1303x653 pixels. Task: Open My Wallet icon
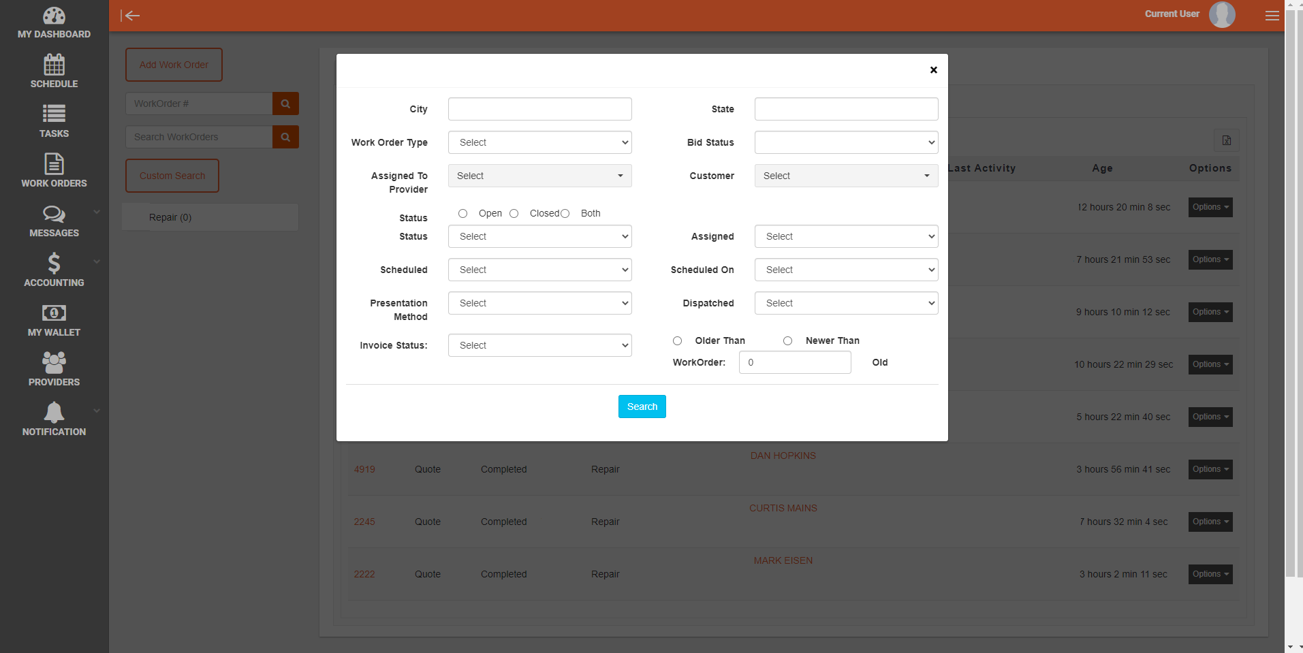pyautogui.click(x=54, y=313)
